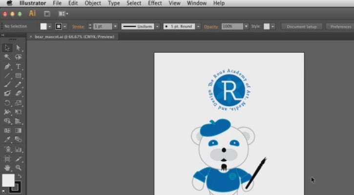Select the Gradient tool
Viewport: 354px width, 195px height.
[18, 130]
